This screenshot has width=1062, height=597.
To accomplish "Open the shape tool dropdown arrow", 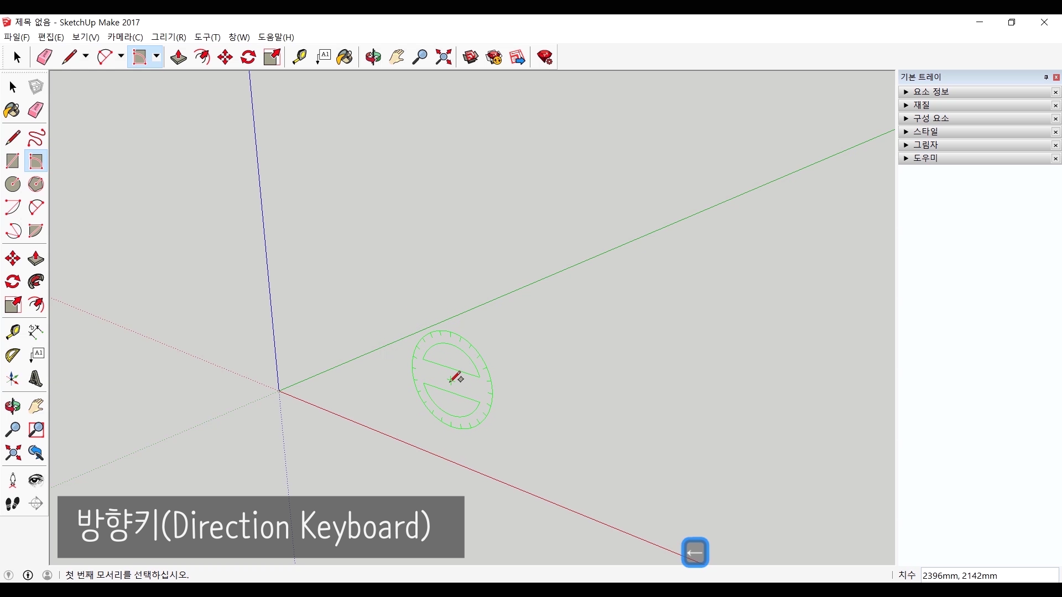I will (x=157, y=56).
